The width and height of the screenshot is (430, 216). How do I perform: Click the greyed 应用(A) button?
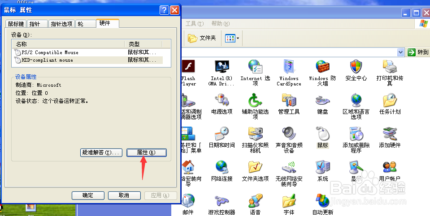(161, 195)
